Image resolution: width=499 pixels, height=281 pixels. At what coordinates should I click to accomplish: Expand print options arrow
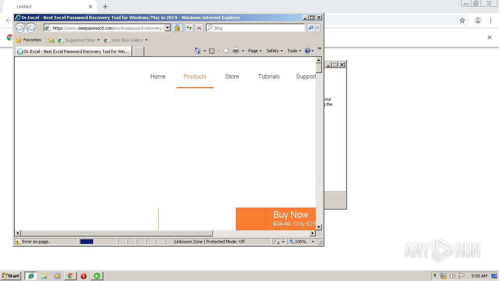(x=243, y=51)
